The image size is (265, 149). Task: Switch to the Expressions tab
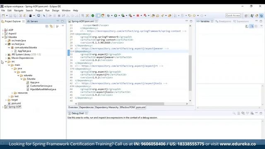click(241, 21)
